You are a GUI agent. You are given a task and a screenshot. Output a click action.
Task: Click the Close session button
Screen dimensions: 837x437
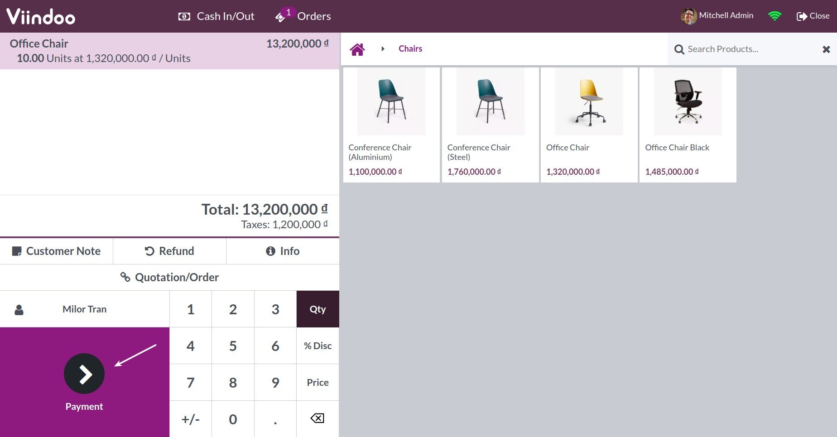813,16
